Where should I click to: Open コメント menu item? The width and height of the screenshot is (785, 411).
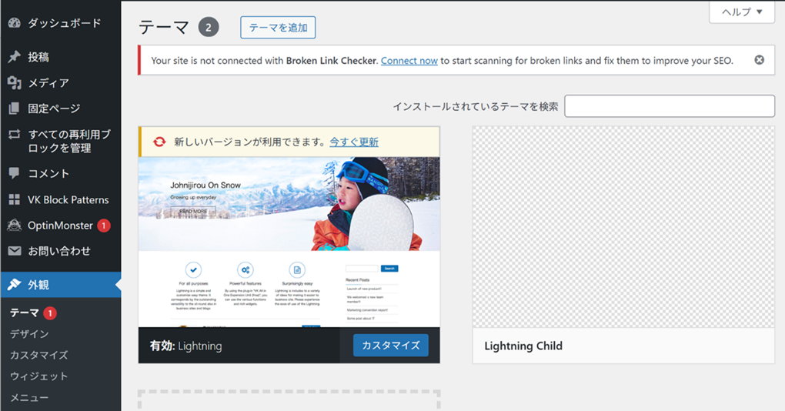(61, 173)
